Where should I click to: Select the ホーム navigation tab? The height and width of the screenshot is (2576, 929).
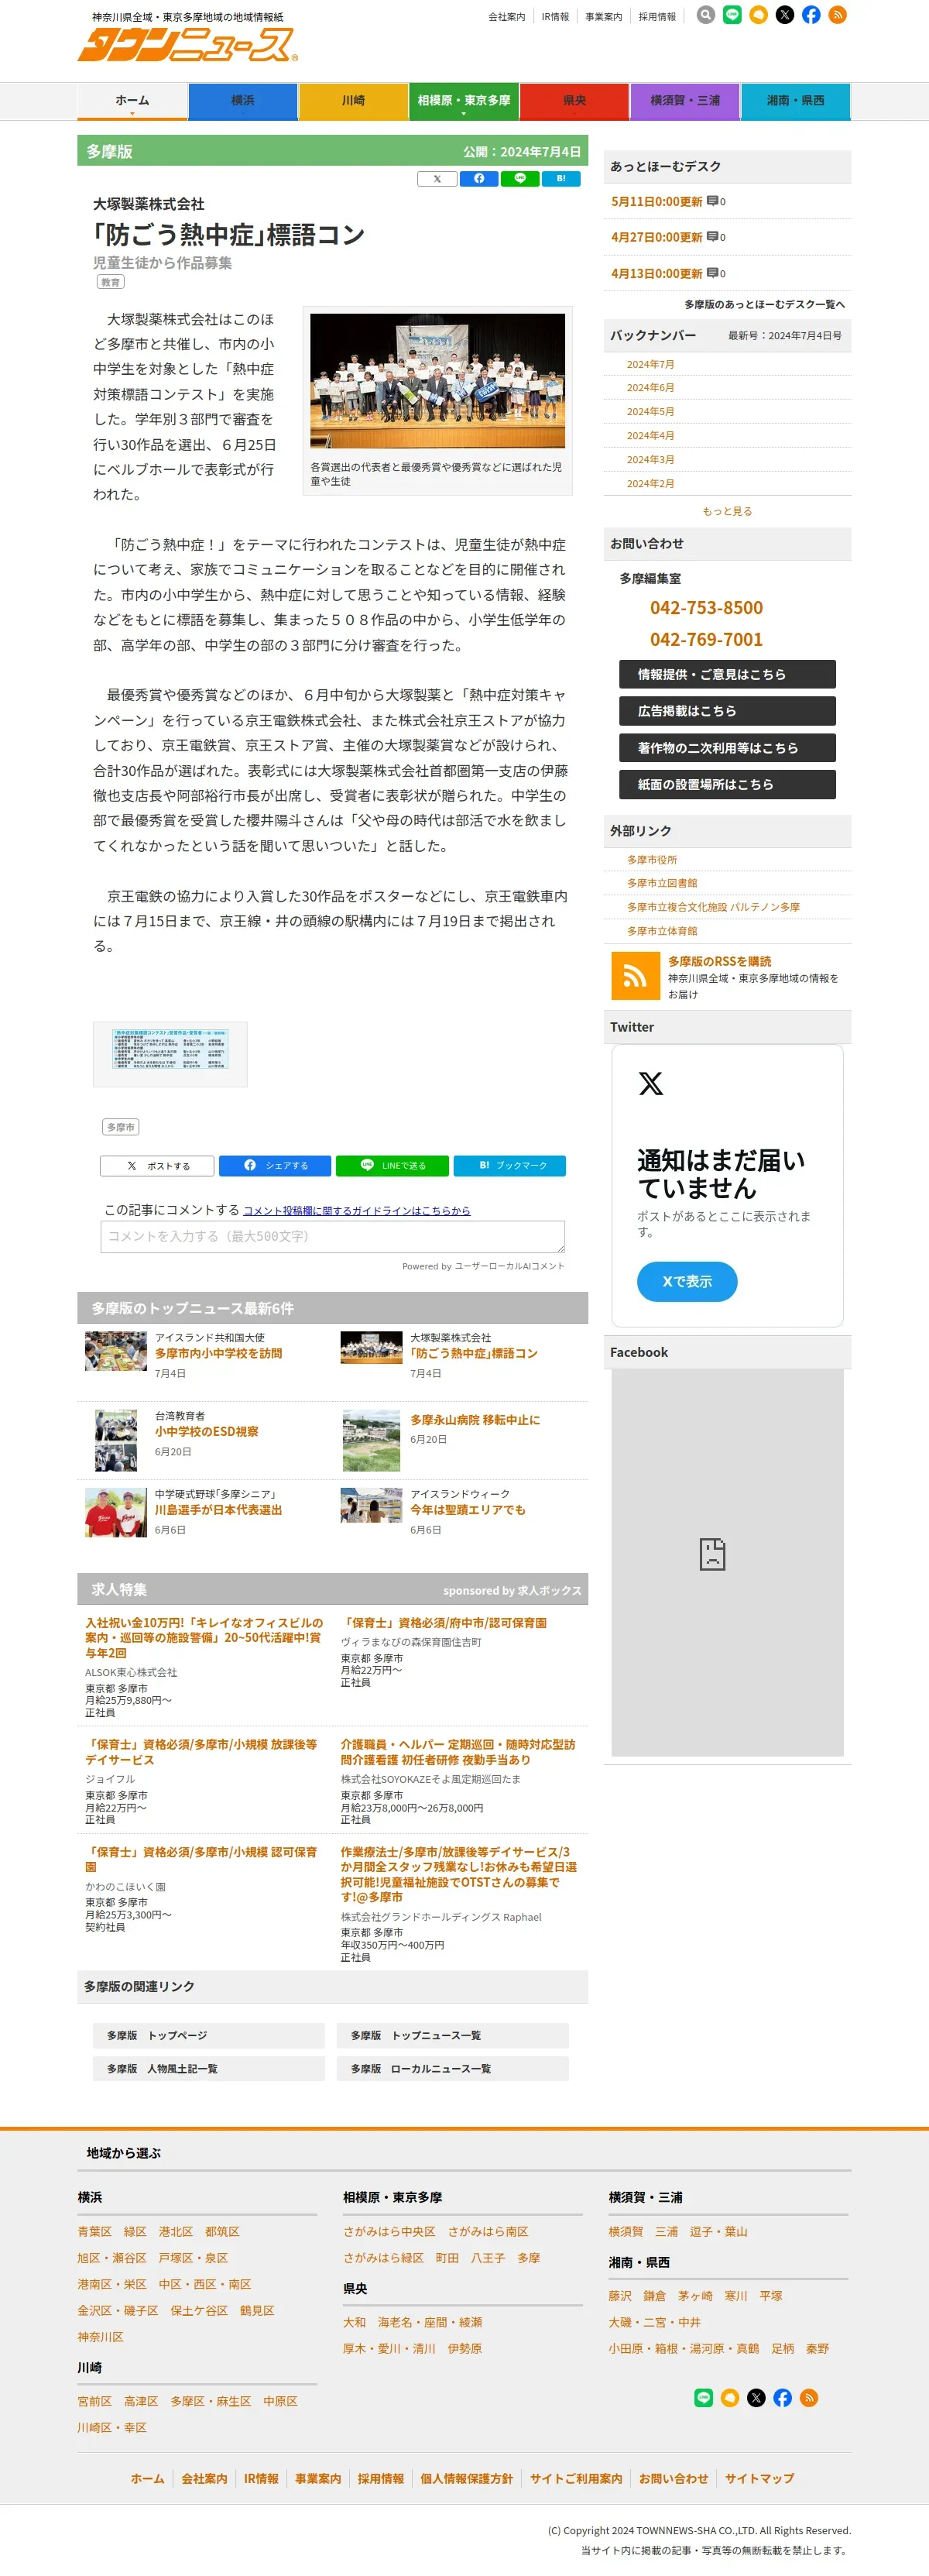tap(132, 102)
